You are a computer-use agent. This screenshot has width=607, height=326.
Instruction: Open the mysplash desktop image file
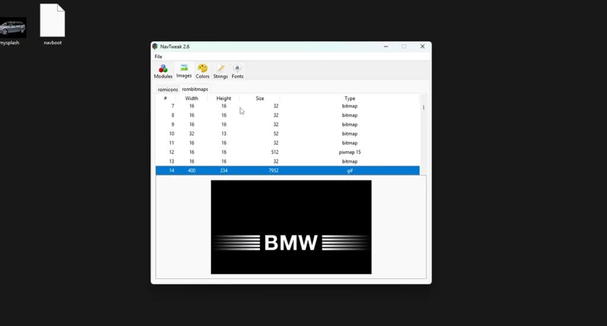(11, 31)
